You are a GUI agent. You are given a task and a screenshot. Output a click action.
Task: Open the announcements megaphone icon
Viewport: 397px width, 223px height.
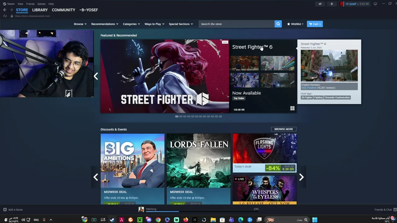320,4
